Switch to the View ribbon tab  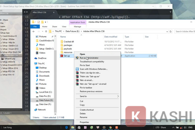pos(64,27)
